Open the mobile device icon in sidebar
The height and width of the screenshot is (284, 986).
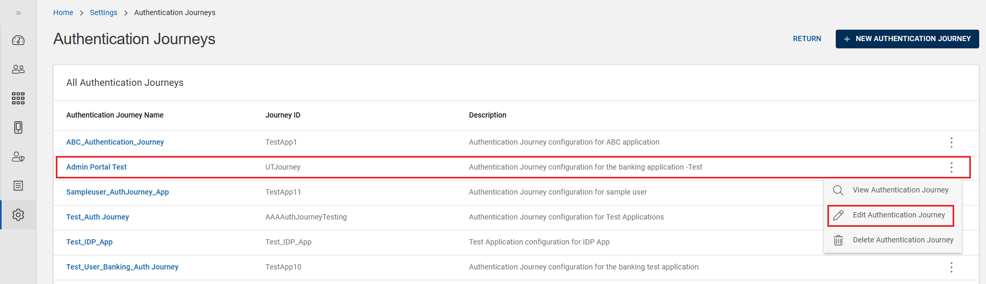tap(18, 127)
